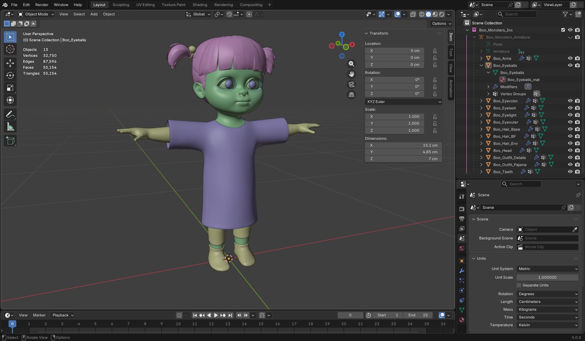Disable rendering for Boo_Eyelash camera icon
585x341 pixels.
(x=577, y=108)
